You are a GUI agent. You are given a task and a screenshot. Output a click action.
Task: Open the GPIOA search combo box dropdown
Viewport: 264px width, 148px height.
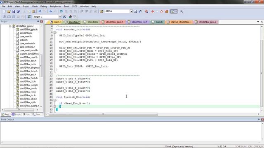[x=131, y=12]
